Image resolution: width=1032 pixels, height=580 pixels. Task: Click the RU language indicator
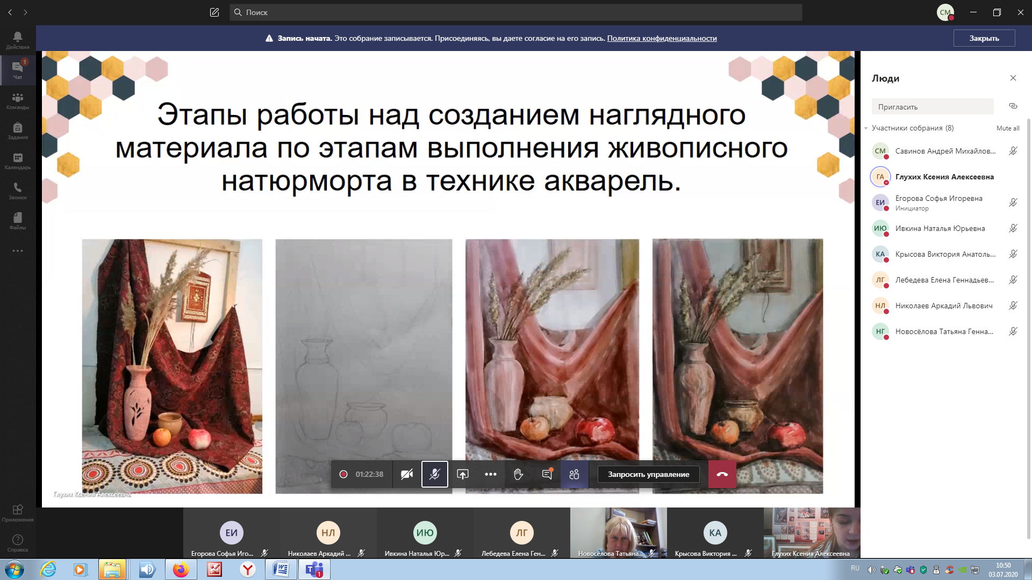pos(855,568)
